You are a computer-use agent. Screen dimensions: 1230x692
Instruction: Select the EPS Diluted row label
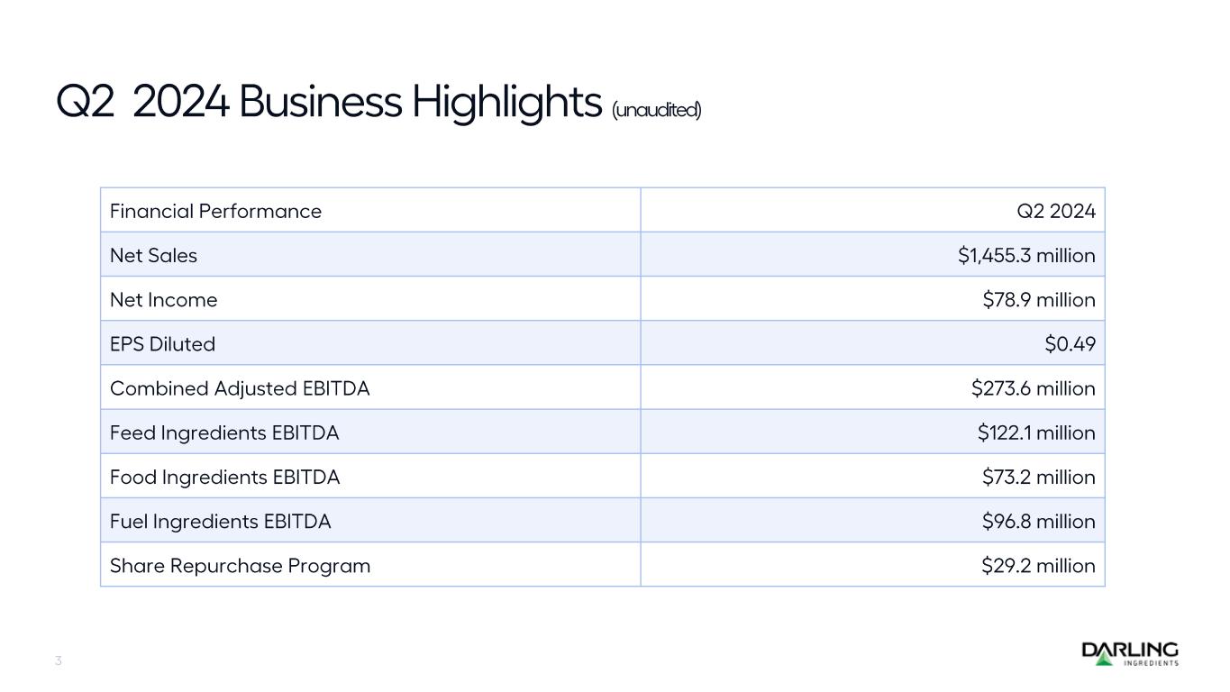point(162,344)
